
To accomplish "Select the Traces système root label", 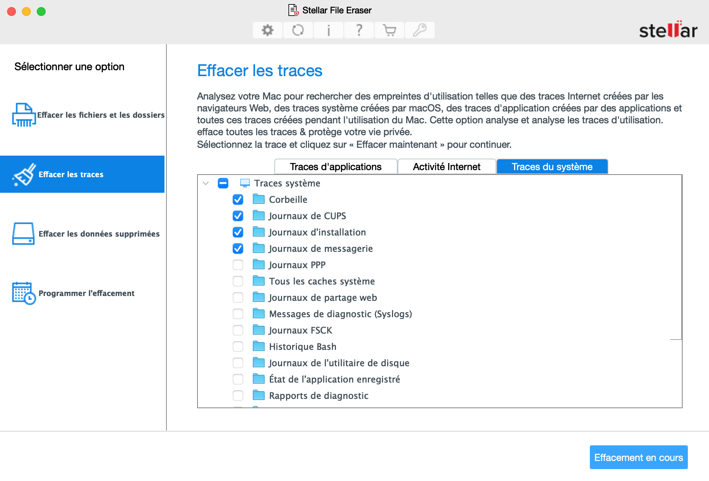I will 287,183.
